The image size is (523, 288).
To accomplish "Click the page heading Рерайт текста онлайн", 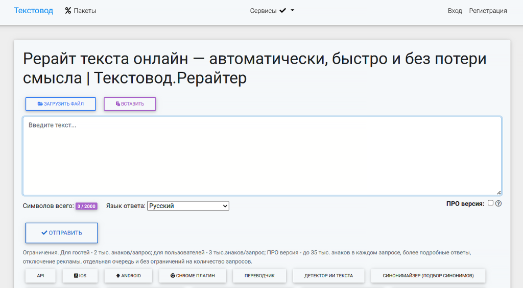I will click(254, 68).
